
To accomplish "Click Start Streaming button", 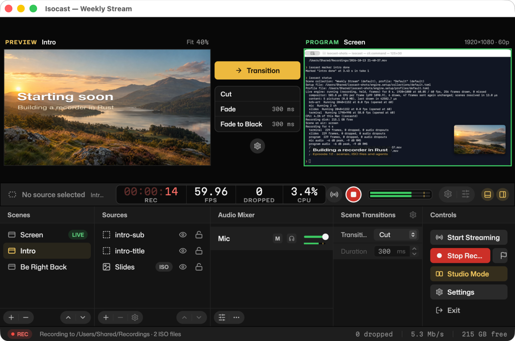I will pyautogui.click(x=469, y=237).
